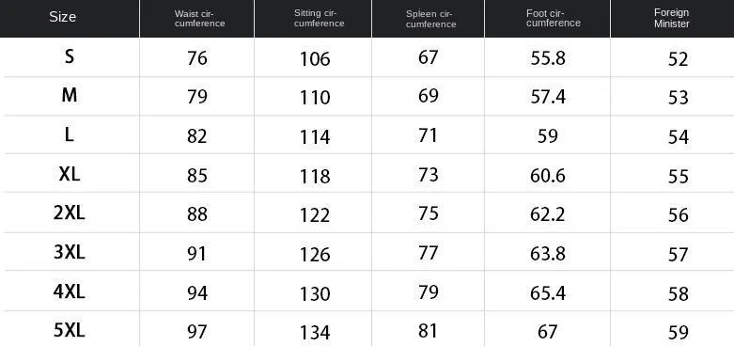This screenshot has width=734, height=346.
Task: Click Foreign Minister value 57
Action: (679, 255)
